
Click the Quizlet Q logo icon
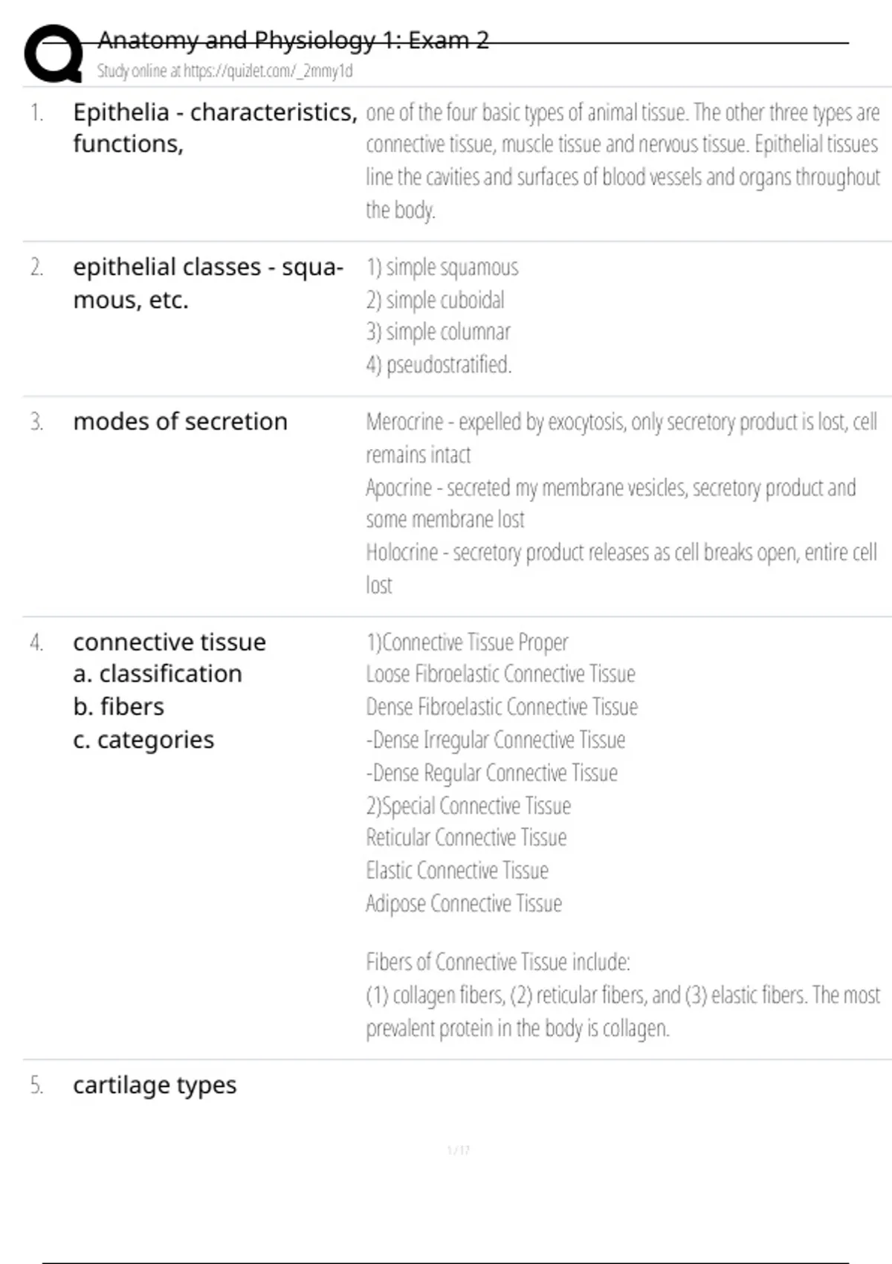tap(54, 54)
